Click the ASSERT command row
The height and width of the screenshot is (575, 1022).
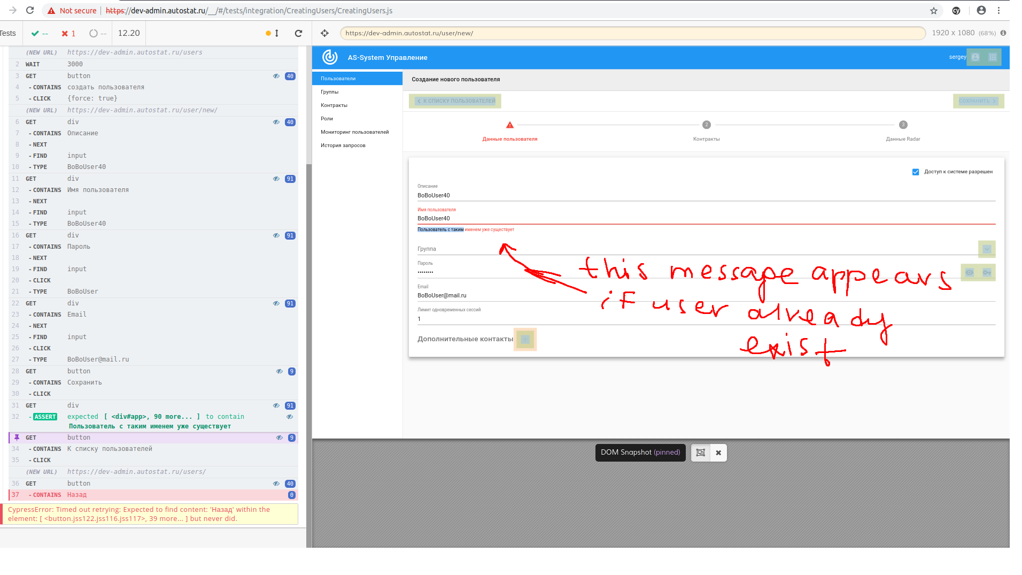(x=153, y=421)
